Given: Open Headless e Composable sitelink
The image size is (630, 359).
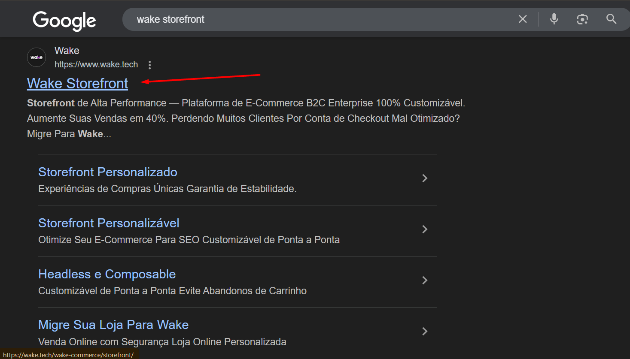Looking at the screenshot, I should (x=107, y=274).
